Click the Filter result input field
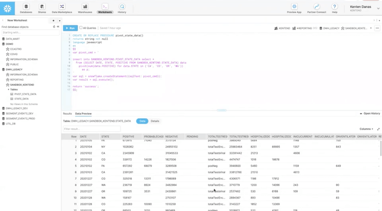This screenshot has height=211, width=382. 92,129
